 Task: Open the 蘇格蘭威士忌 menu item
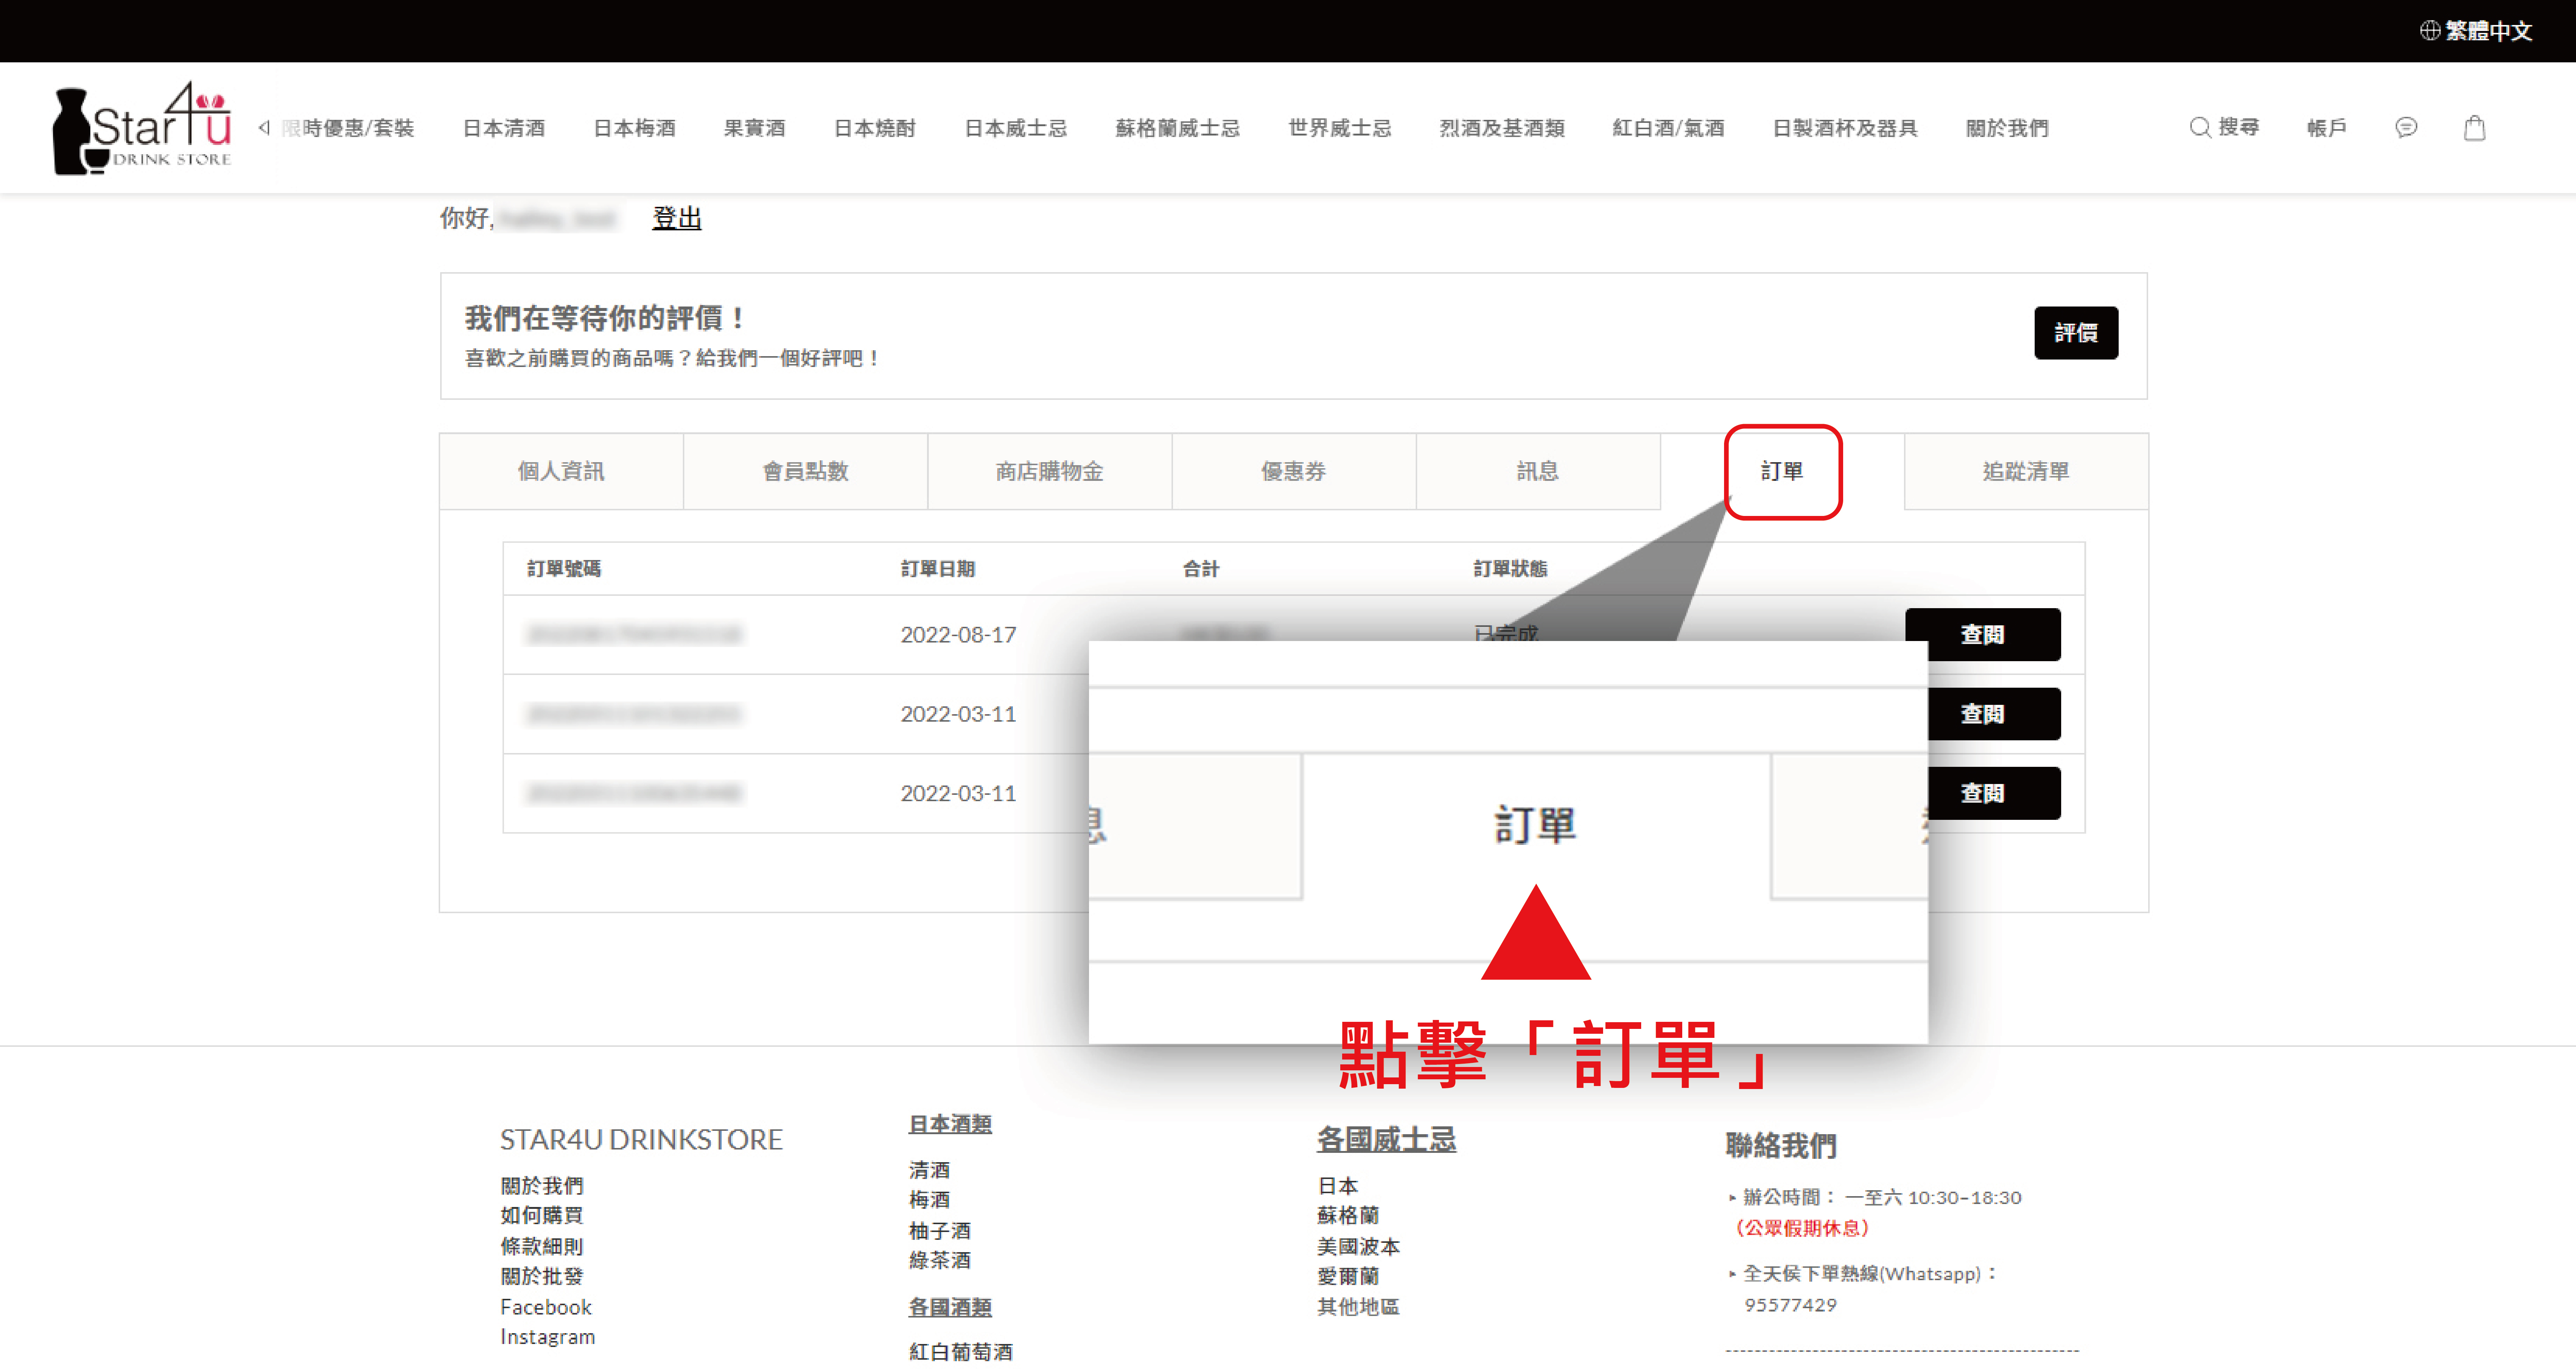[x=1177, y=128]
